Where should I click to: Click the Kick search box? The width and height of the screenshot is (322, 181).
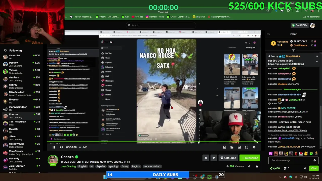point(161,25)
